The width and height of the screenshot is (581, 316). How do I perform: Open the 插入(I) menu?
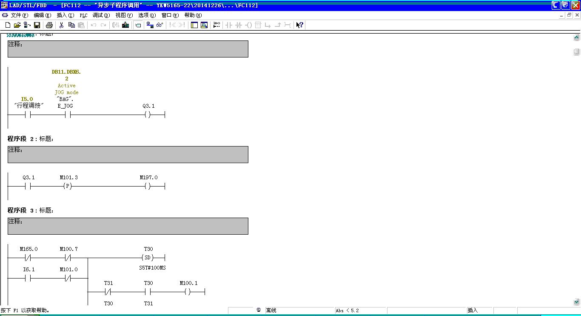click(65, 15)
